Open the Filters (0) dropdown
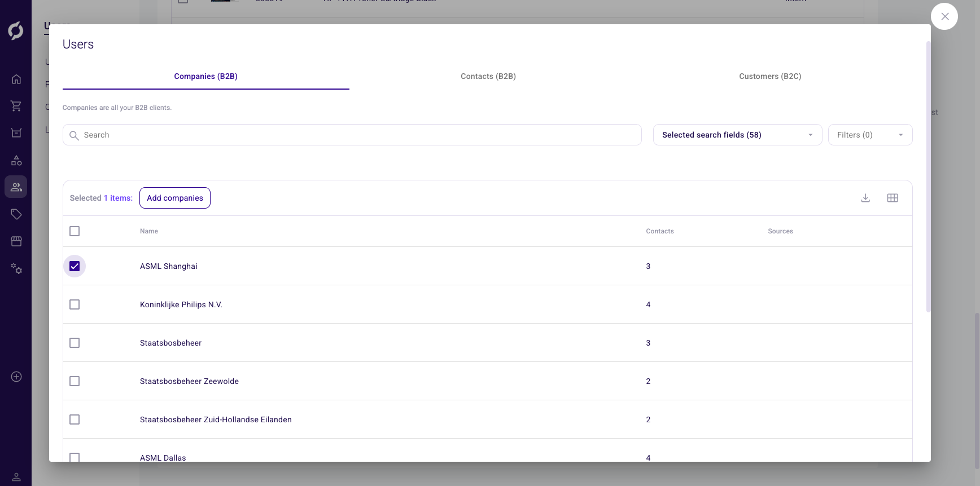This screenshot has height=486, width=980. pyautogui.click(x=870, y=135)
